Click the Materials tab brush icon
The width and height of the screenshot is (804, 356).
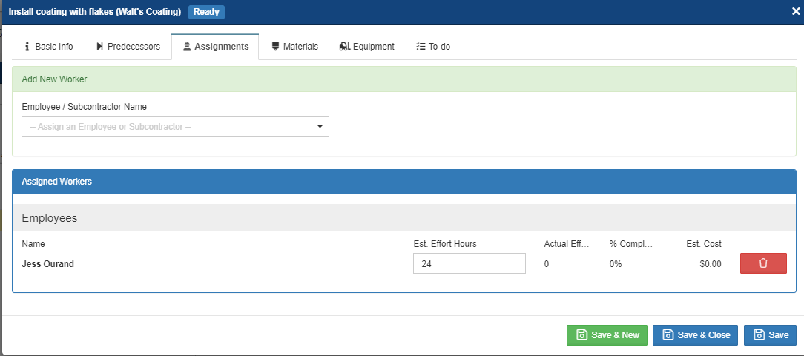pyautogui.click(x=276, y=47)
